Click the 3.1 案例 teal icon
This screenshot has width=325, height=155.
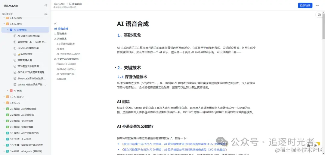click(8, 133)
